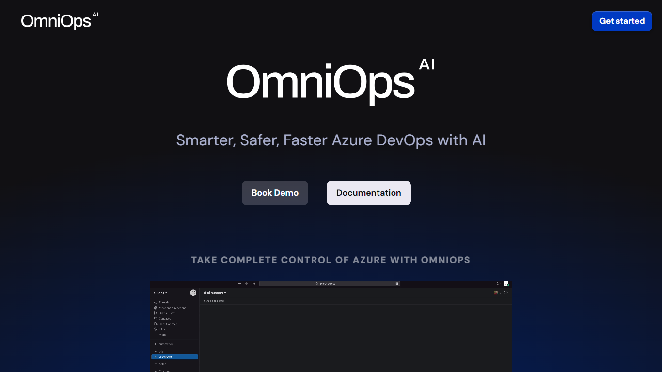Open Threads in the Slack sidebar
The height and width of the screenshot is (372, 662).
[x=162, y=302]
